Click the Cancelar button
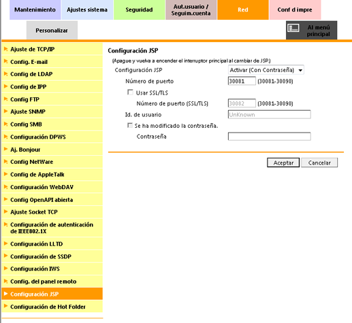Screen dimensions: 352x323 [x=319, y=163]
